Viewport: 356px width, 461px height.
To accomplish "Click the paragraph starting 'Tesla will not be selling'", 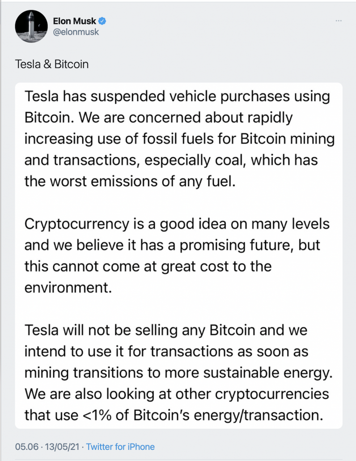I will coord(178,372).
